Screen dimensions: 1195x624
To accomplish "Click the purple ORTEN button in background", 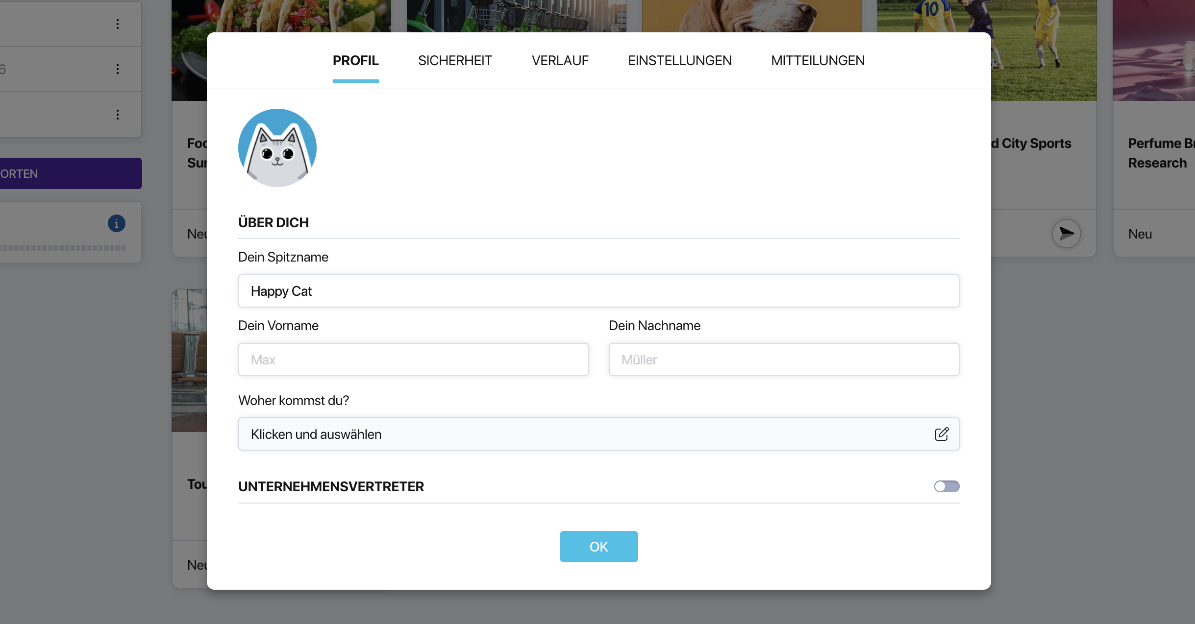I will [x=71, y=173].
